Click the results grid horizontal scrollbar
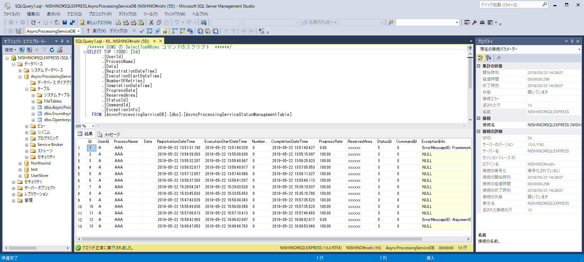This screenshot has height=262, width=584. [251, 239]
